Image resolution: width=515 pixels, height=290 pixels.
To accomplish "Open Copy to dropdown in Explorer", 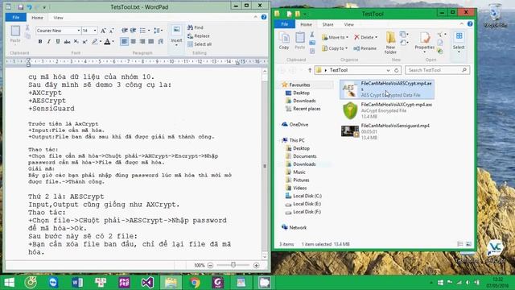I will 335,48.
